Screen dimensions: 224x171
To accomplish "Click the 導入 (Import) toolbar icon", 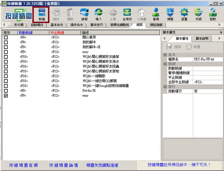I will [x=98, y=14].
